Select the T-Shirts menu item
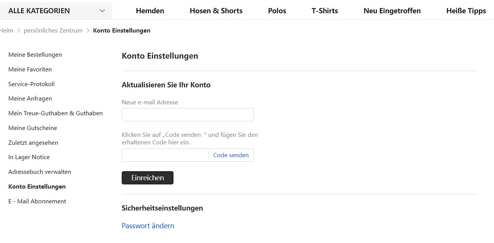 [325, 11]
